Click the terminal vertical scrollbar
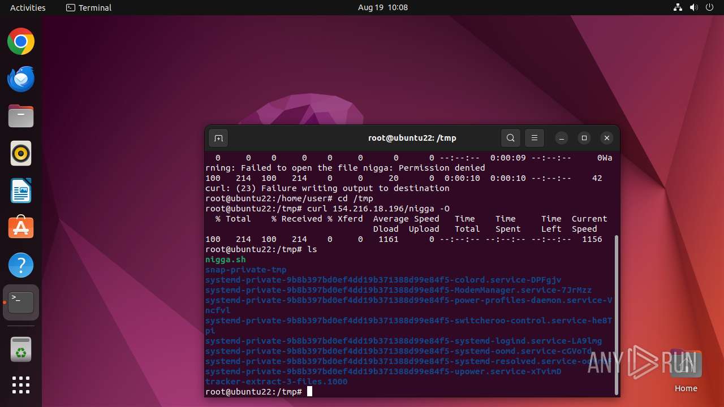 [617, 315]
